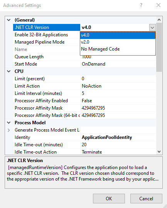Image resolution: width=167 pixels, height=208 pixels.
Task: Click the OnDemand value
Action: 93,64
